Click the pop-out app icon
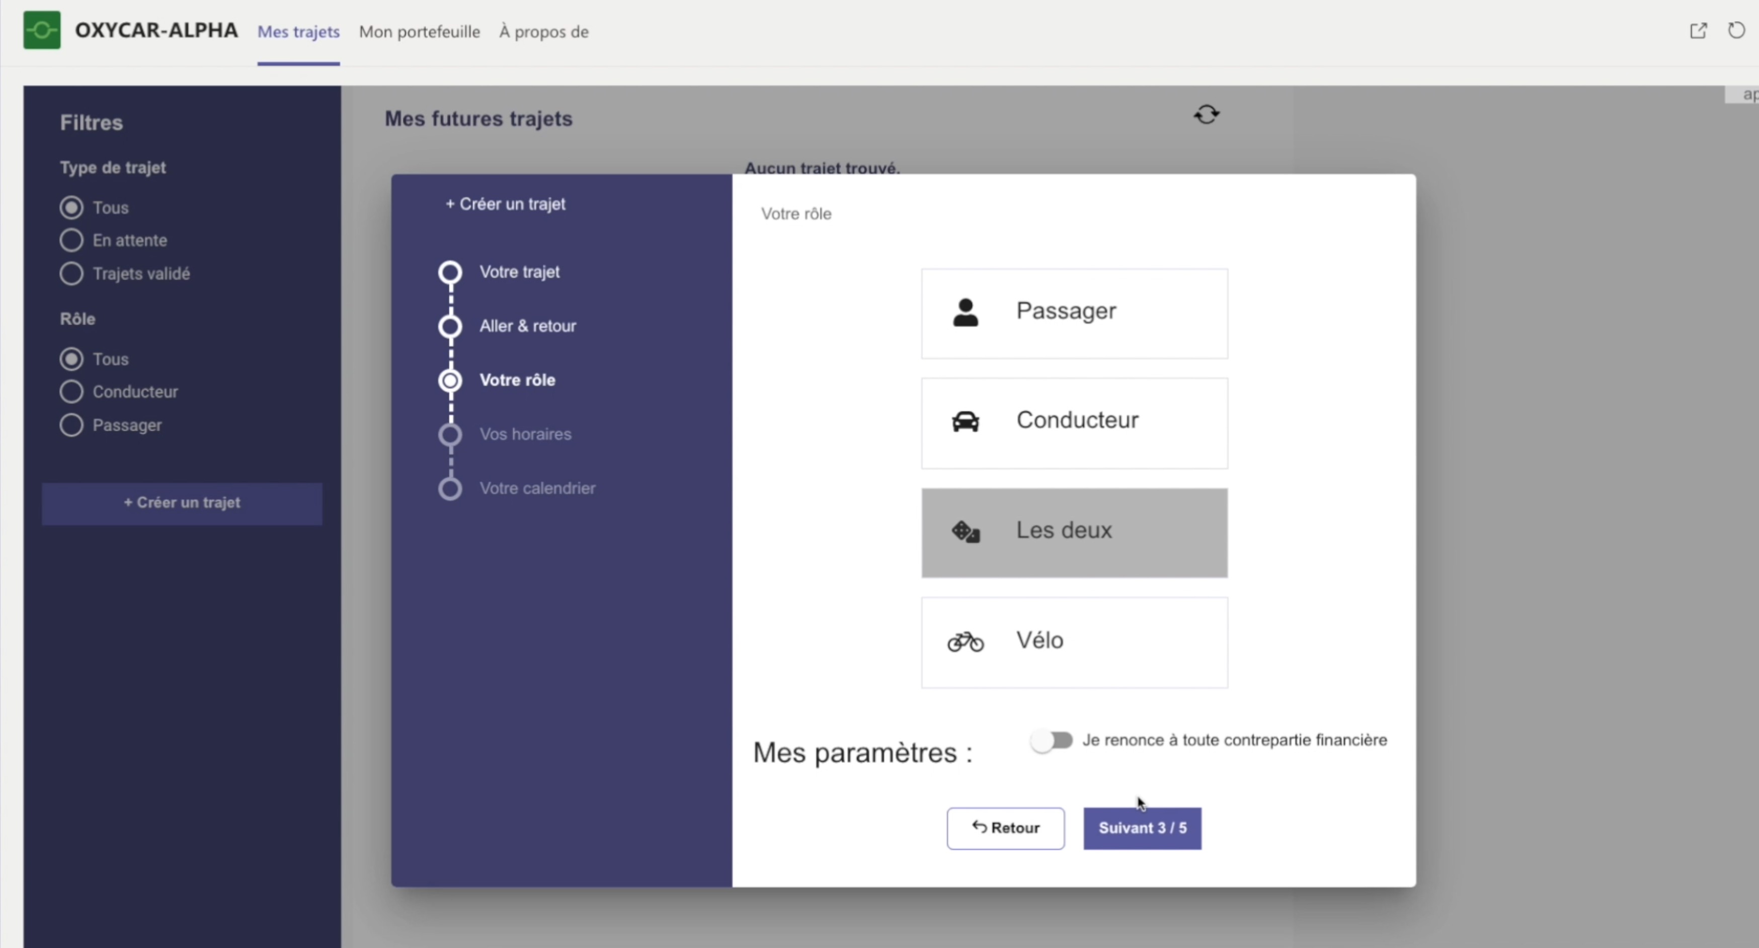Screen dimensions: 1759x948 (x=1698, y=31)
